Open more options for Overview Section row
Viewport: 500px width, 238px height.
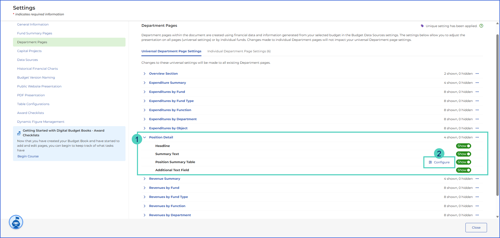477,74
